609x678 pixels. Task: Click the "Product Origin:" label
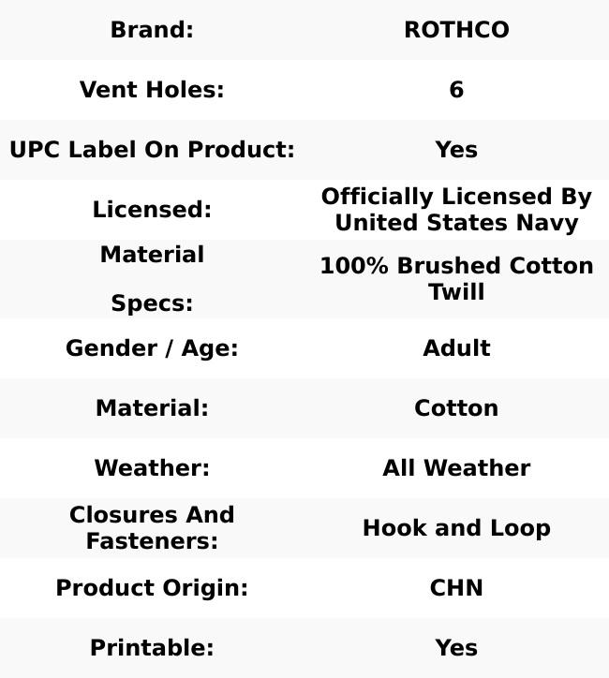pos(152,588)
